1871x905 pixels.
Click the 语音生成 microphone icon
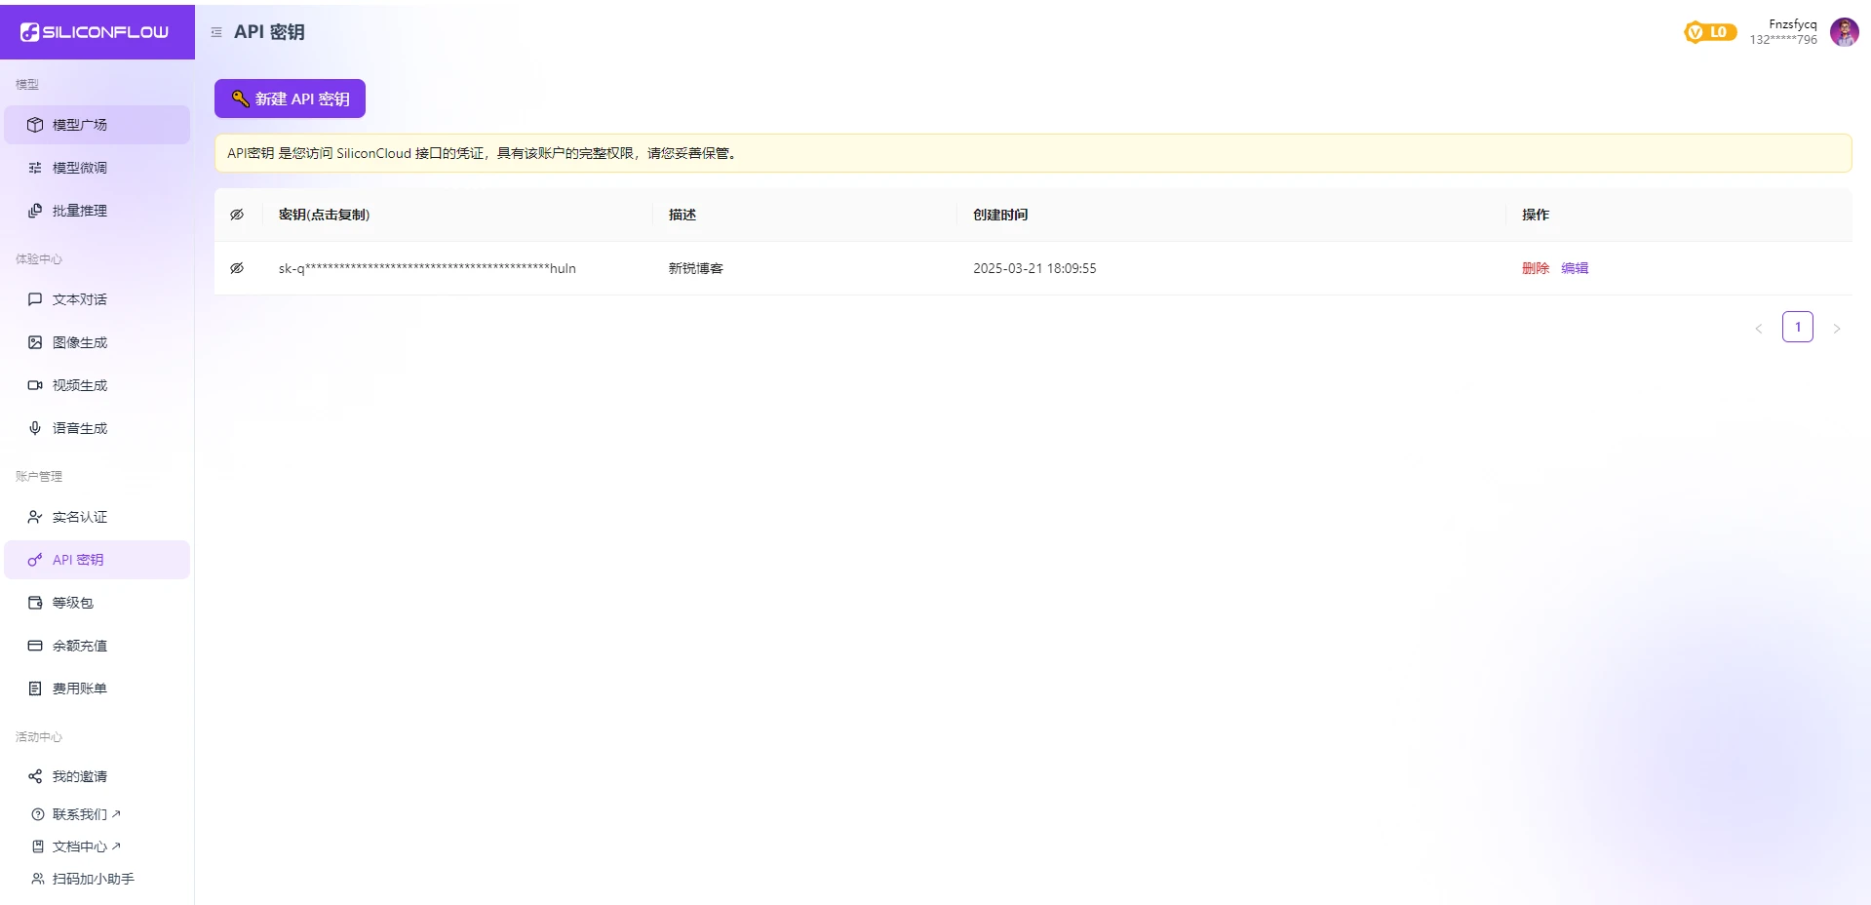pos(35,428)
